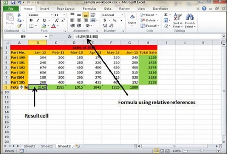Image resolution: width=227 pixels, height=154 pixels.
Task: Click the zoom slider thumb
Action: pos(202,151)
